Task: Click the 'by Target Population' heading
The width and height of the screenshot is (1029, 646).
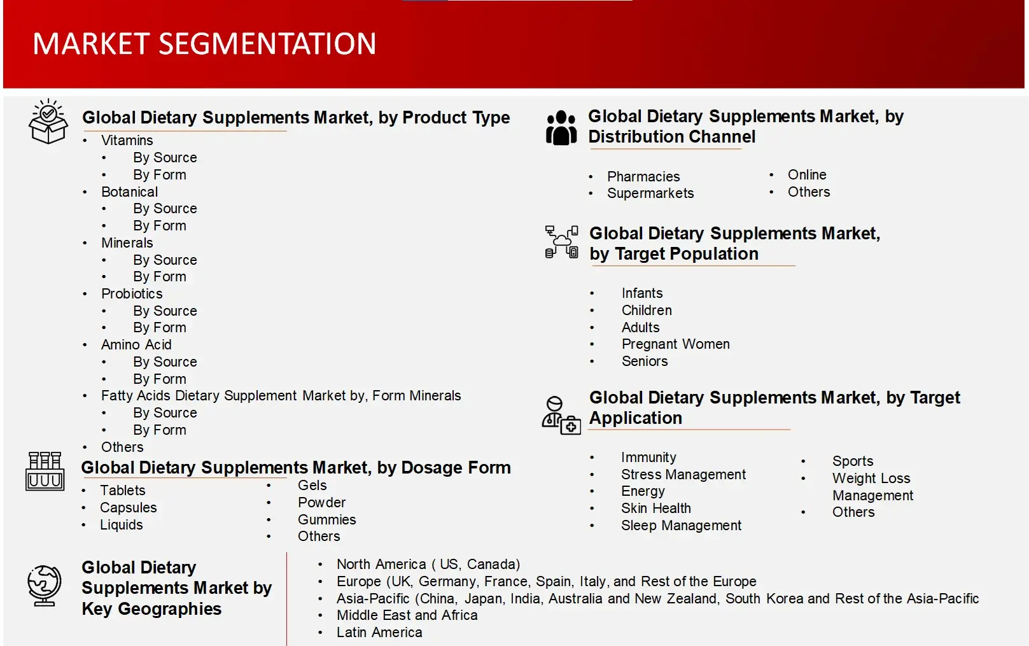Action: [735, 243]
